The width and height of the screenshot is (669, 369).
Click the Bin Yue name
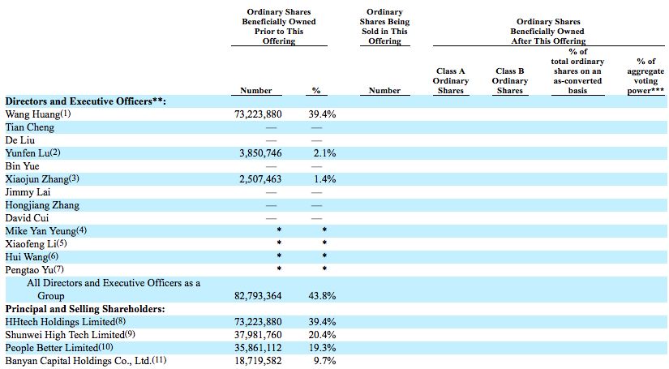(22, 166)
